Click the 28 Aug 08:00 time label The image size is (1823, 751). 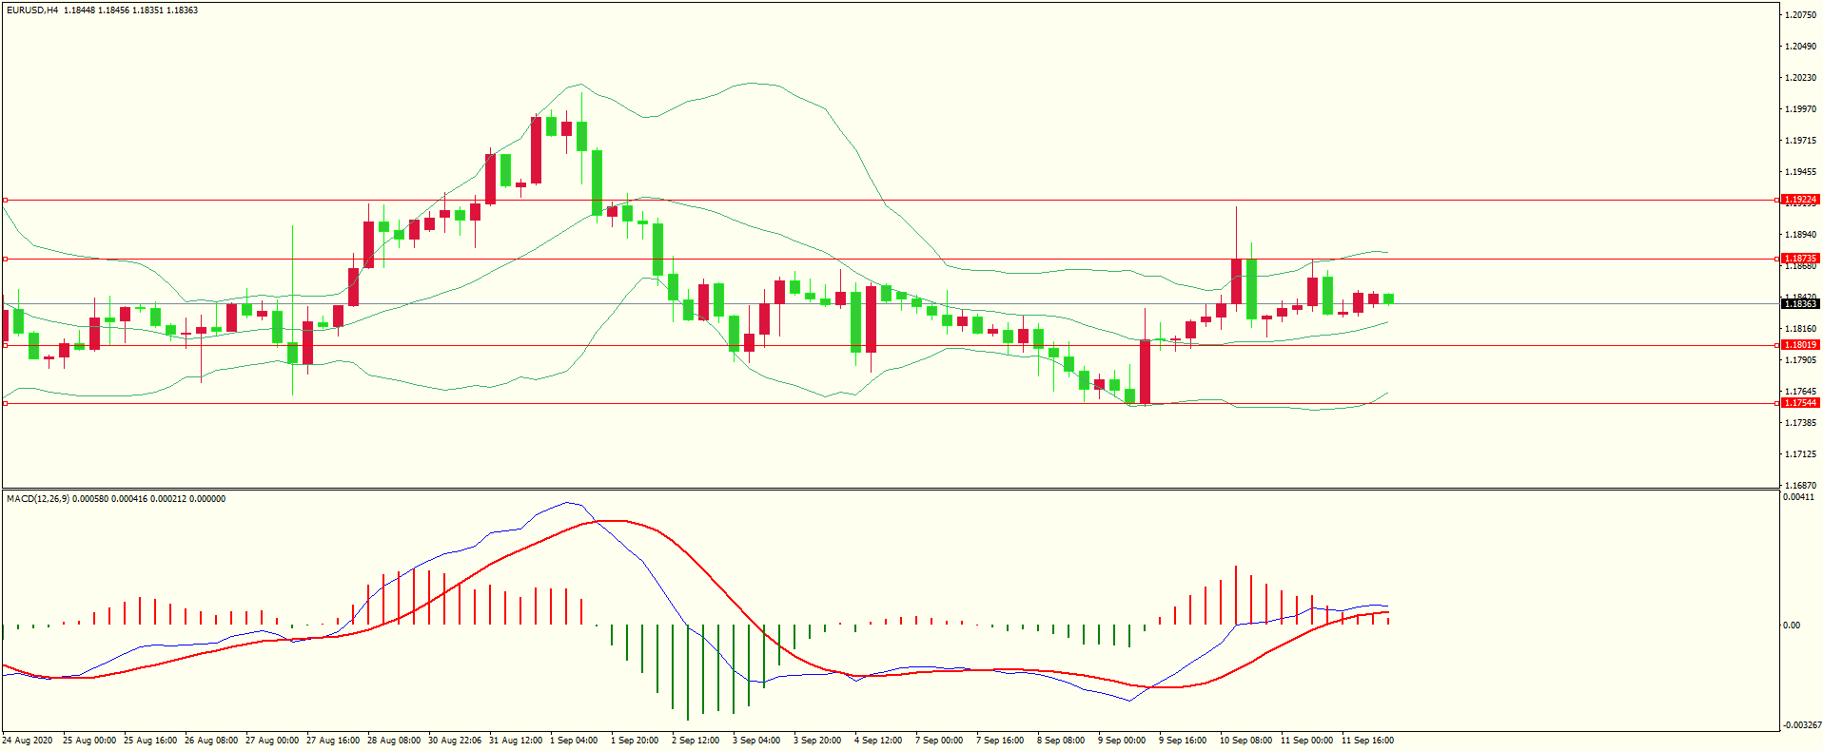pos(394,741)
